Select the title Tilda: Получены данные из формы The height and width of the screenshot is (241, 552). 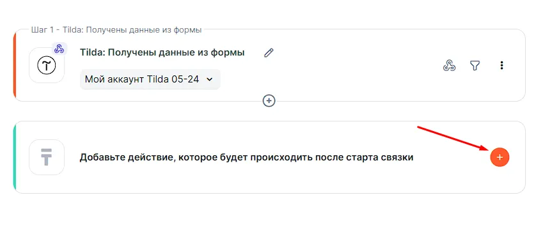162,53
